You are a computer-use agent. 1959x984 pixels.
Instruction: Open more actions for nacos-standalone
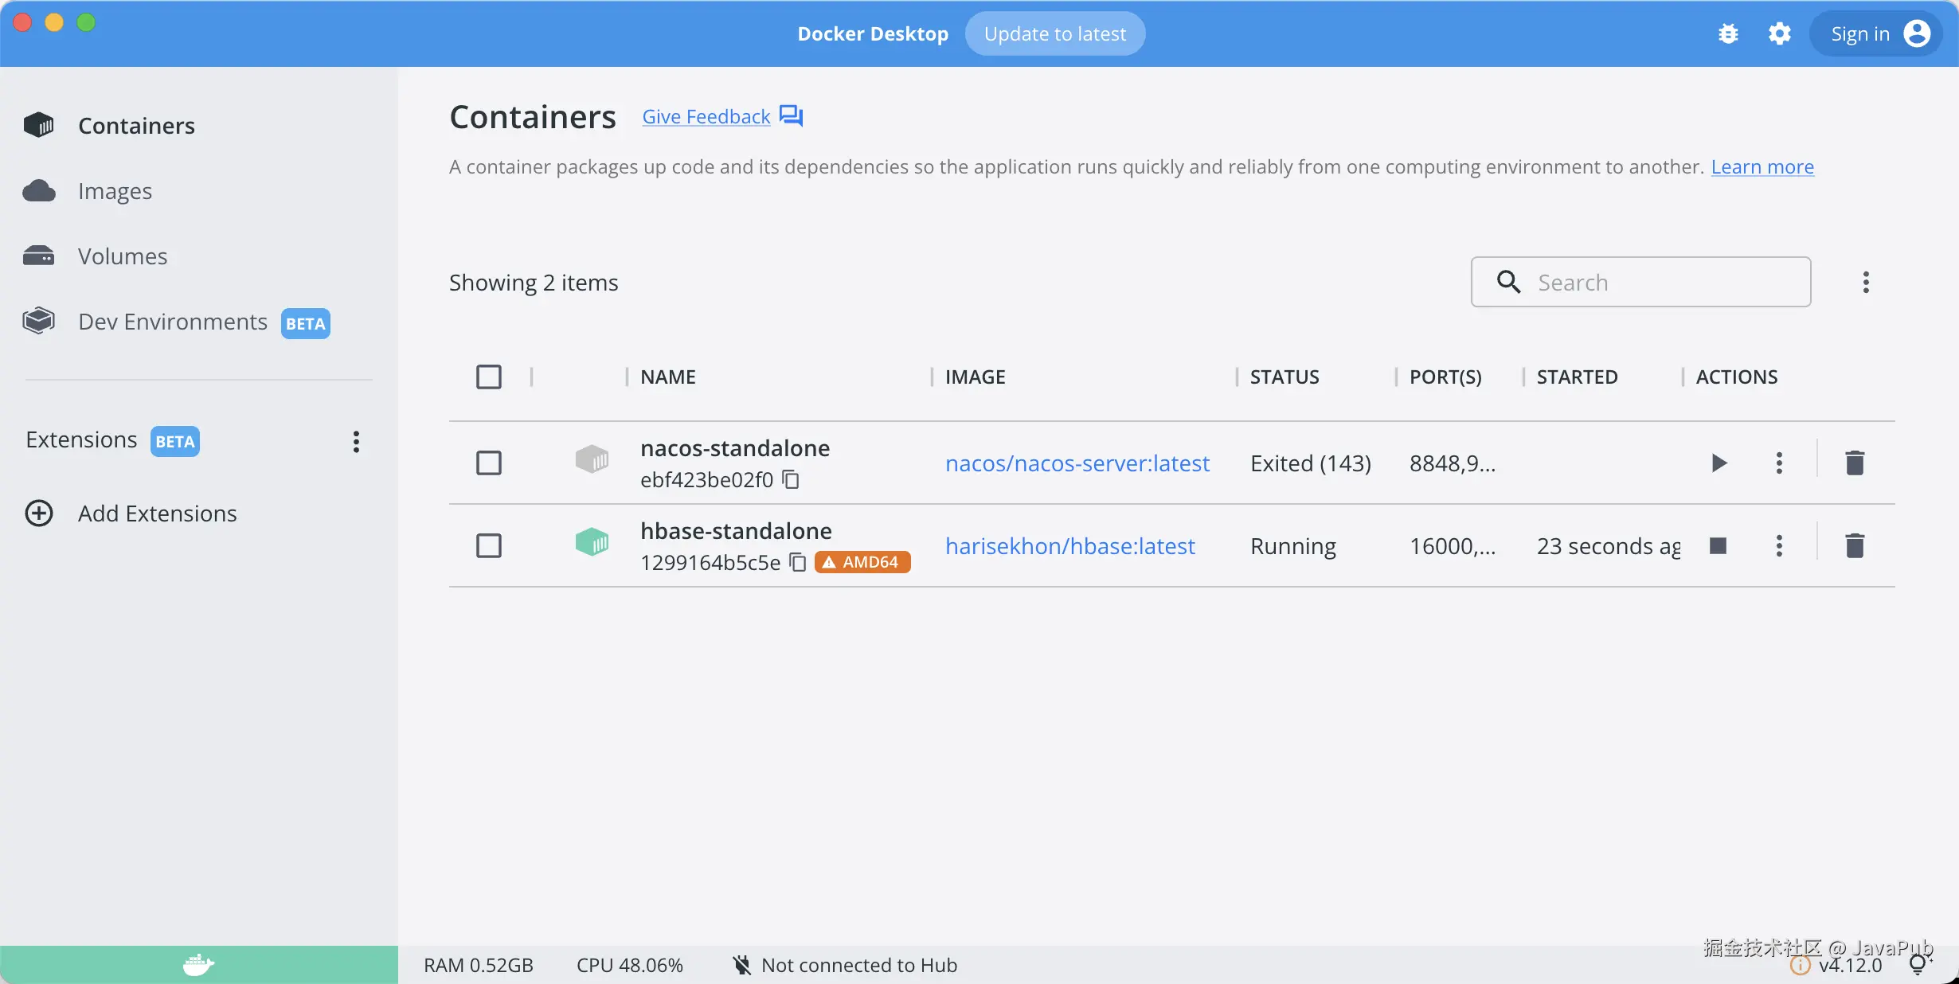1779,463
